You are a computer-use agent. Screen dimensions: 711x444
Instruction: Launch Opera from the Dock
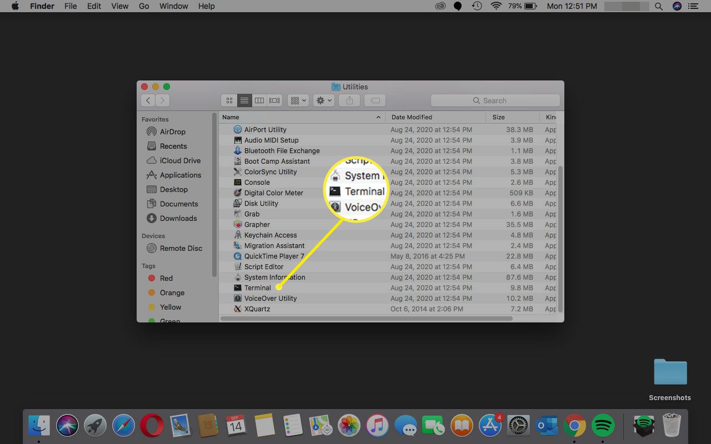pos(152,426)
